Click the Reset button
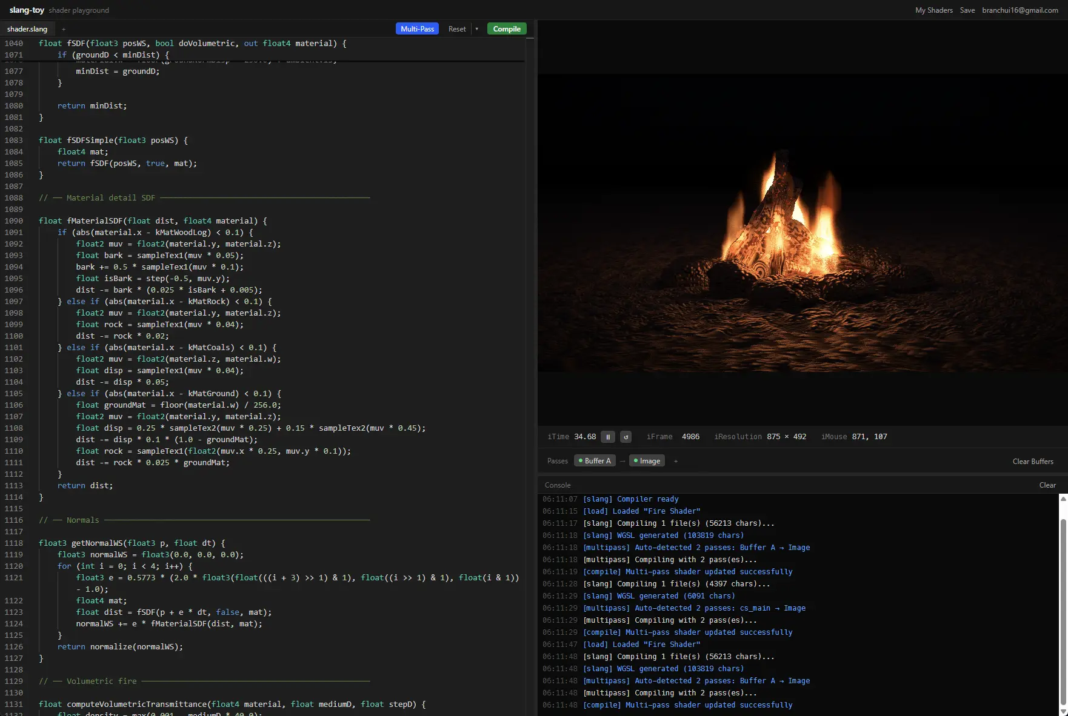Image resolution: width=1068 pixels, height=716 pixels. [x=457, y=29]
